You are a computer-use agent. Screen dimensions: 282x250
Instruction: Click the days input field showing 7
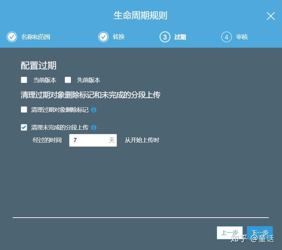[93, 140]
